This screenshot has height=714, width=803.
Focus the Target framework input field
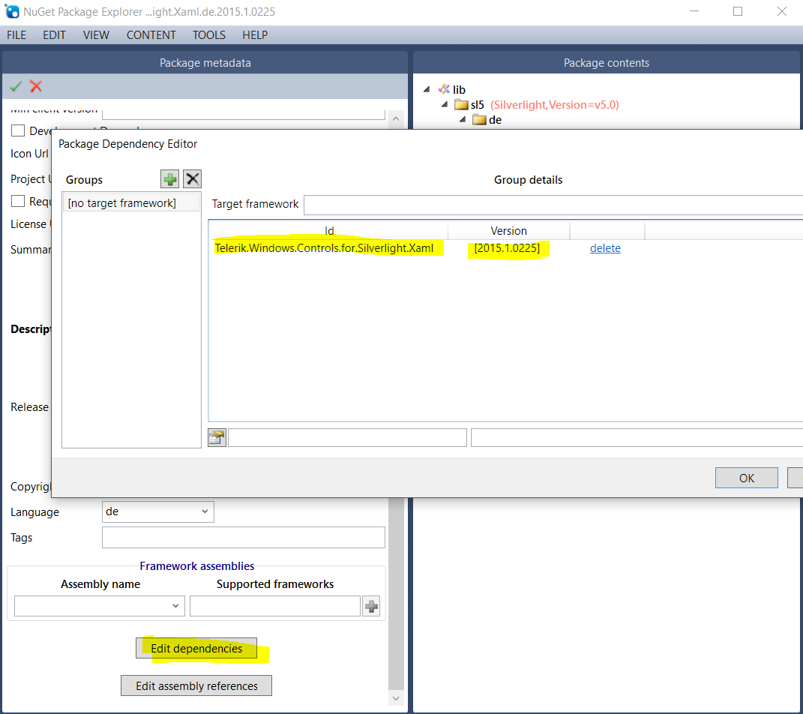click(x=553, y=204)
